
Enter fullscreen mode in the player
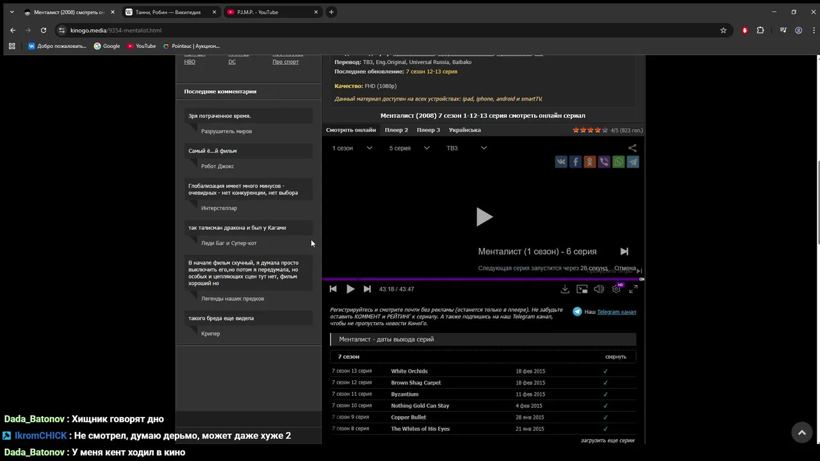click(633, 289)
